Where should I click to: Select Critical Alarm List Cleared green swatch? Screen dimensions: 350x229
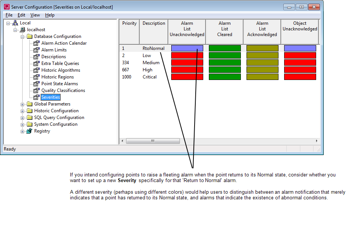click(225, 77)
